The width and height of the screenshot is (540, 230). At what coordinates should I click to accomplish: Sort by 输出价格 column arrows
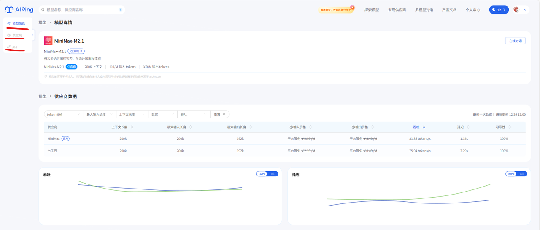coord(373,127)
